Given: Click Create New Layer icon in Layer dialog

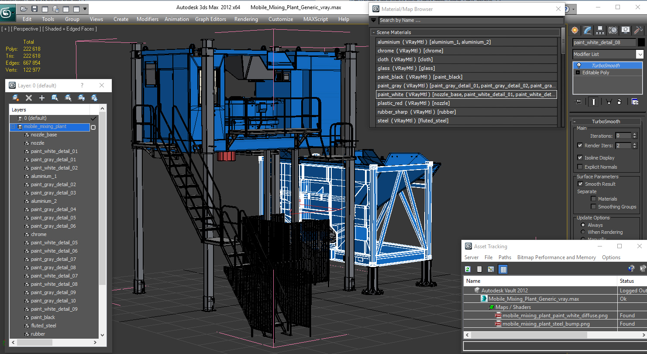Looking at the screenshot, I should coord(16,98).
